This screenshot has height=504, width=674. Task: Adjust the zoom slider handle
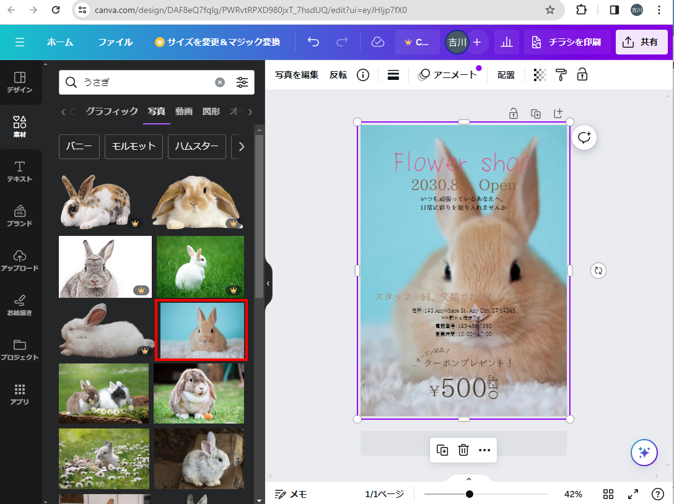(x=470, y=494)
